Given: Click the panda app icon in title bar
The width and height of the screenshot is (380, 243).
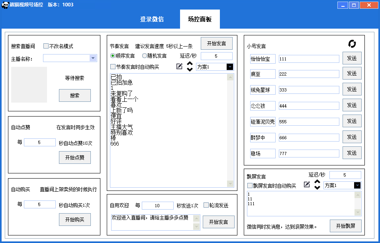Looking at the screenshot, I should click(x=6, y=5).
